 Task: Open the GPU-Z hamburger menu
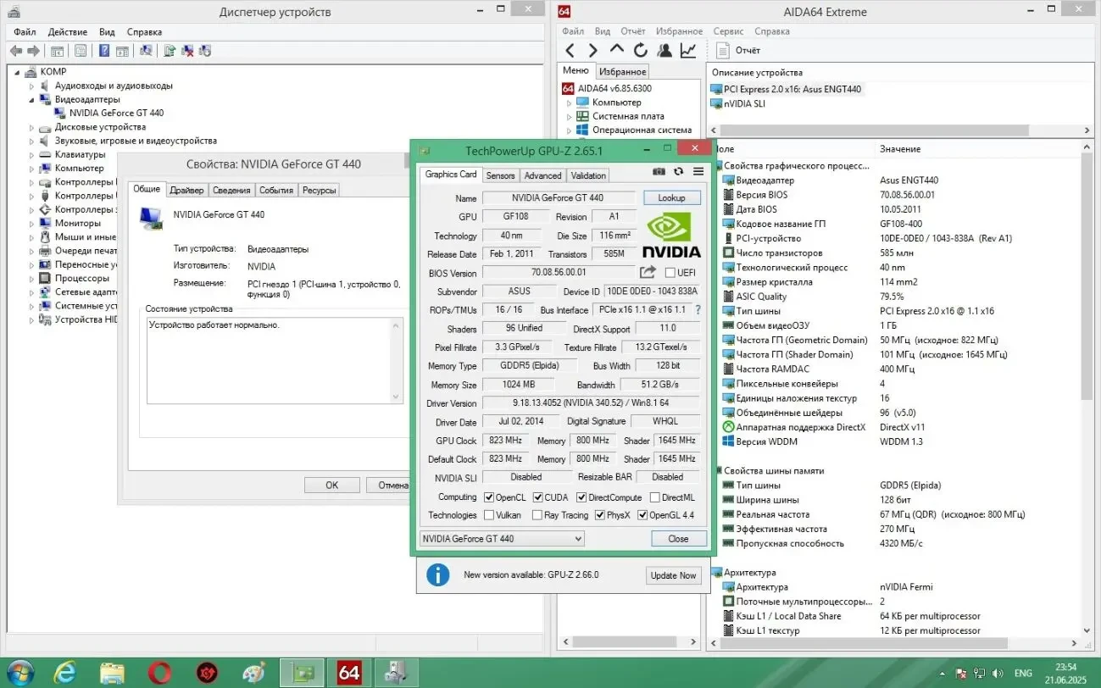point(698,171)
